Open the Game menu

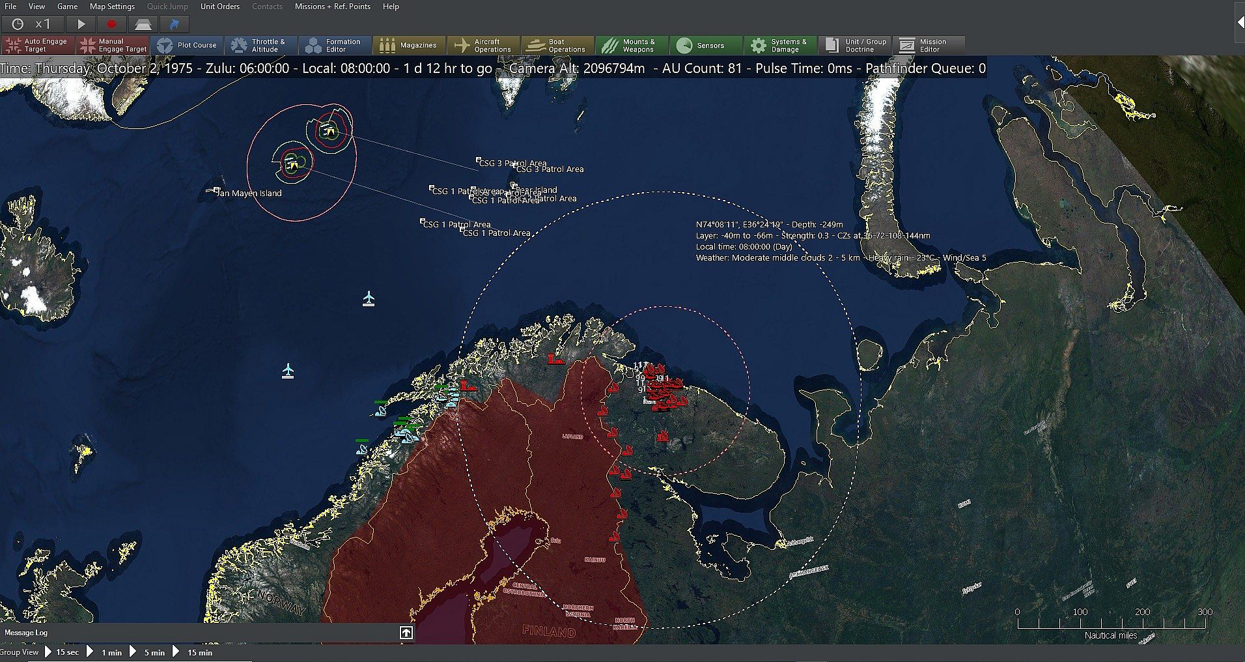tap(67, 7)
